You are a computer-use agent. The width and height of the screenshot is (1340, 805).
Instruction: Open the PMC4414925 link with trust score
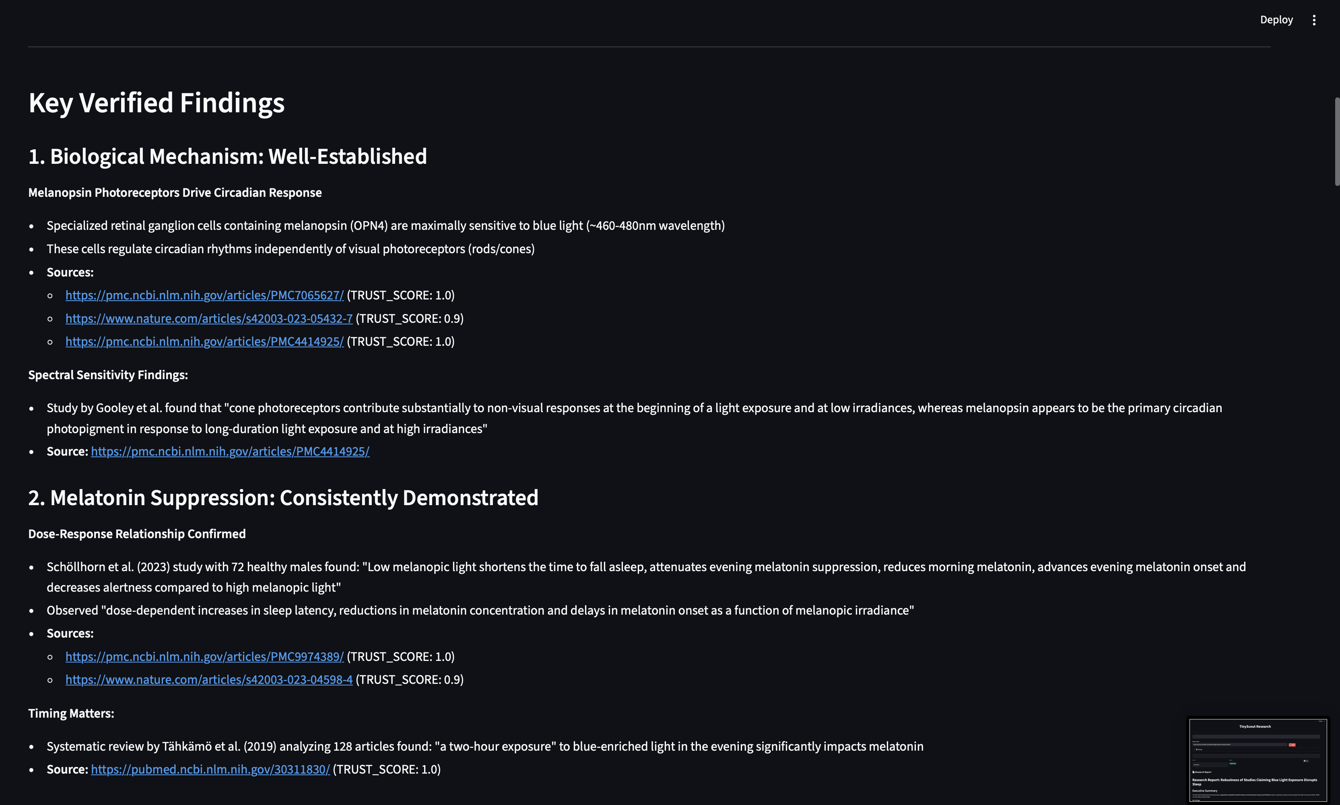pyautogui.click(x=204, y=341)
